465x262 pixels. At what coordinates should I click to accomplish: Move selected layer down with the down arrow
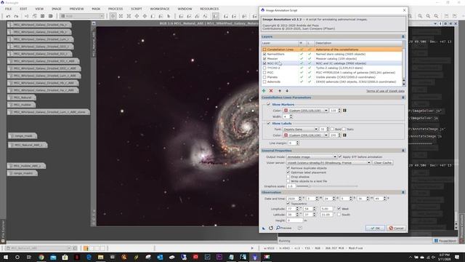[287, 91]
